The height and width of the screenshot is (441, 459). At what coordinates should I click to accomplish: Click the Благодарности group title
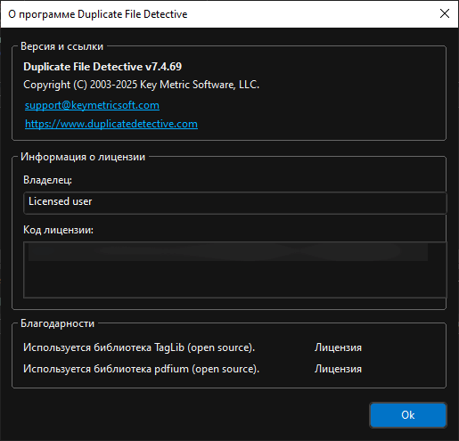57,323
